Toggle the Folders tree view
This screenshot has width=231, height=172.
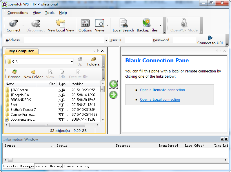93,61
